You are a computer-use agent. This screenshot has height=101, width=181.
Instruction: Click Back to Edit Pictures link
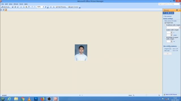[x=171, y=95]
